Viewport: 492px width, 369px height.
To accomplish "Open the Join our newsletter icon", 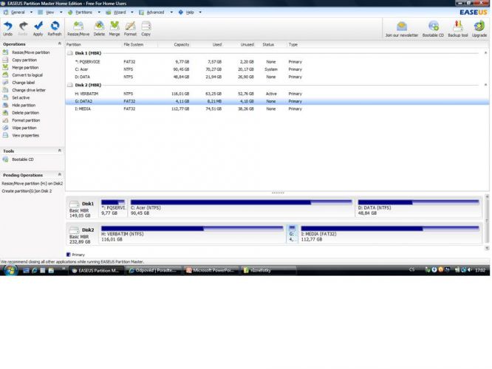I will 402,30.
